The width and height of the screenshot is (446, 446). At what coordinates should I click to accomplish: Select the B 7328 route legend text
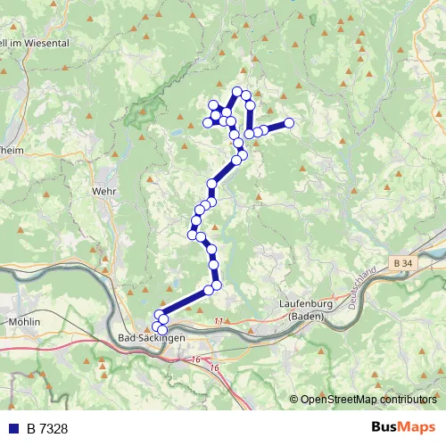[x=47, y=429]
